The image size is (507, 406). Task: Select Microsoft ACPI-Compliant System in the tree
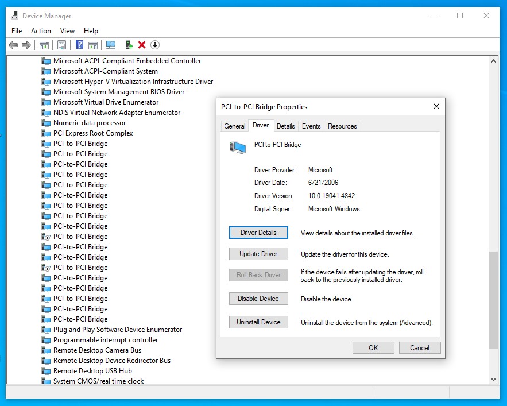click(106, 71)
